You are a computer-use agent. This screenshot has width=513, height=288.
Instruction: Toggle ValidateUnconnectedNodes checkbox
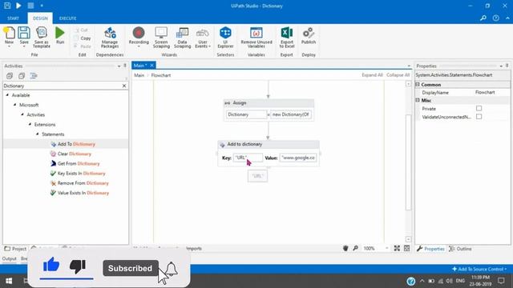pyautogui.click(x=479, y=117)
